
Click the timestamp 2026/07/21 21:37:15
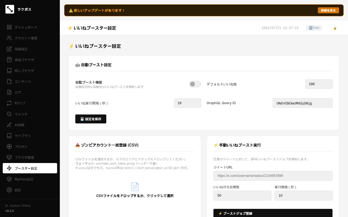(x=280, y=28)
